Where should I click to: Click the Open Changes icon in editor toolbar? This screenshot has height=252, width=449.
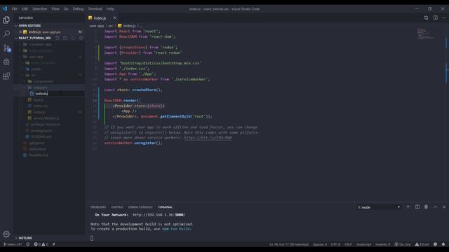[x=426, y=17]
